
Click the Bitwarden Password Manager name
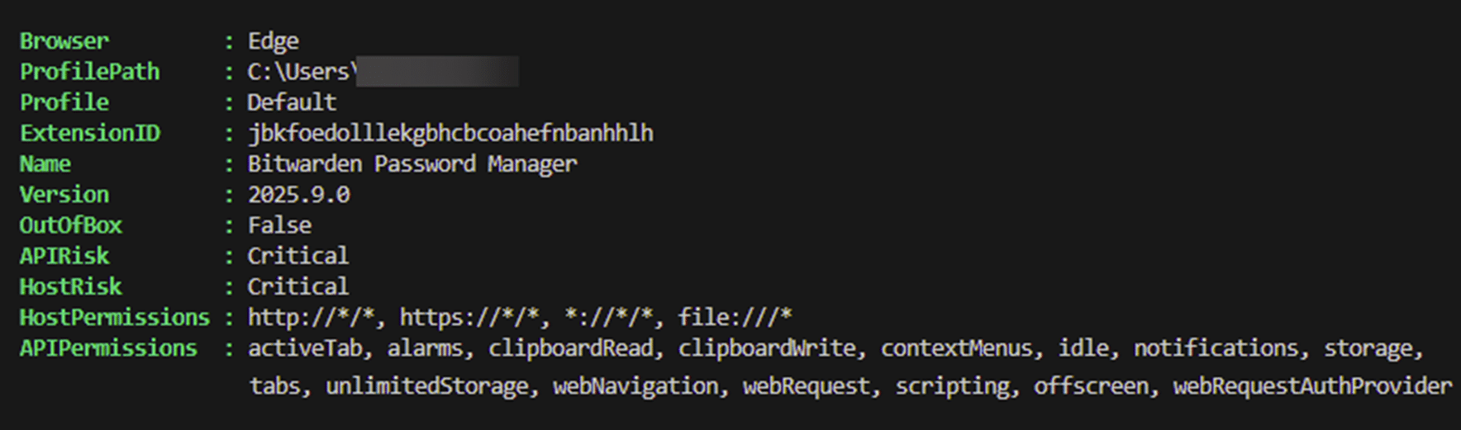click(412, 164)
